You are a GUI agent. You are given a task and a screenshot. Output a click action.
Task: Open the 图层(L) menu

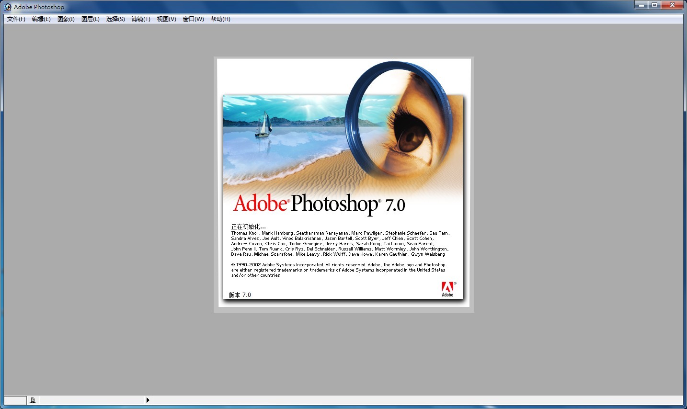91,19
